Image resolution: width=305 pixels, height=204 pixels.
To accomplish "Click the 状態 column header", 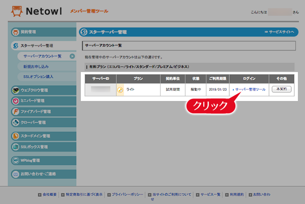I will 196,79.
